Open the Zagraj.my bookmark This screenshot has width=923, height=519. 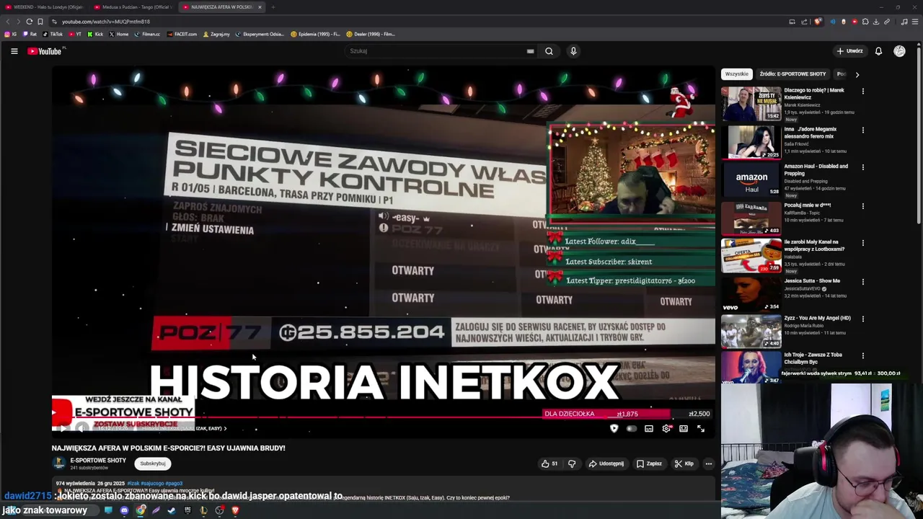[x=216, y=34]
